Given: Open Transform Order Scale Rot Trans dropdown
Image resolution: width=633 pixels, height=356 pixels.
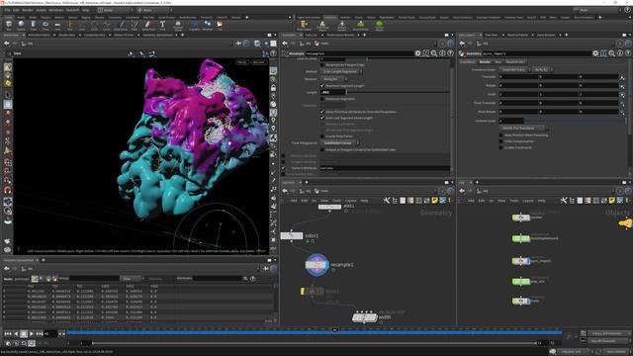Looking at the screenshot, I should coord(516,69).
